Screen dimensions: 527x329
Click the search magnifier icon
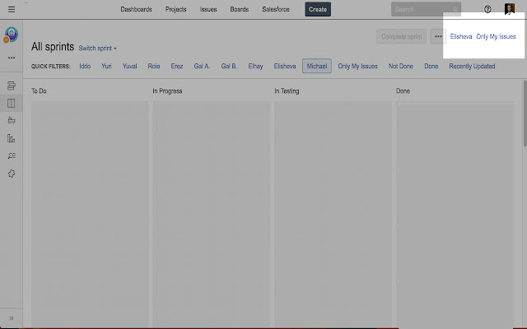pyautogui.click(x=455, y=9)
